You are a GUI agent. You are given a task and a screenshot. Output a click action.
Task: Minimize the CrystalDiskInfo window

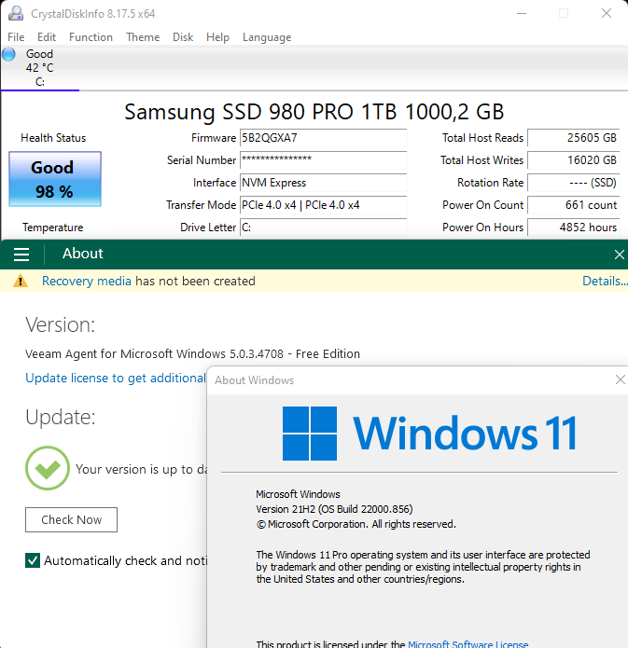522,13
